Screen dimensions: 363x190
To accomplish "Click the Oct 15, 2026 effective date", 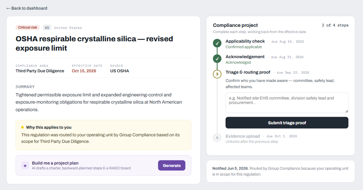I will 84,71.
